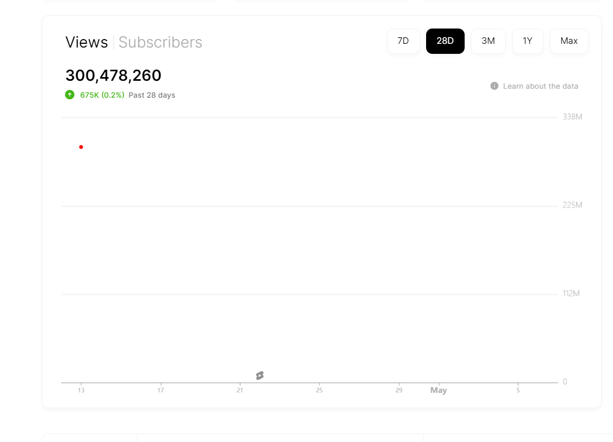The image size is (613, 442).
Task: Click the green up-arrow growth icon
Action: (x=70, y=95)
